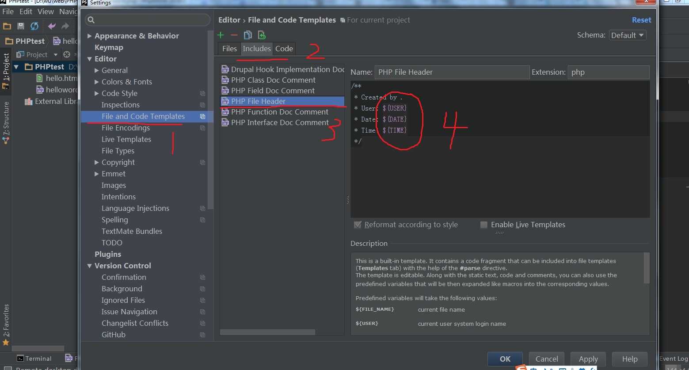
Task: Open the Edit menu in main window
Action: click(26, 11)
